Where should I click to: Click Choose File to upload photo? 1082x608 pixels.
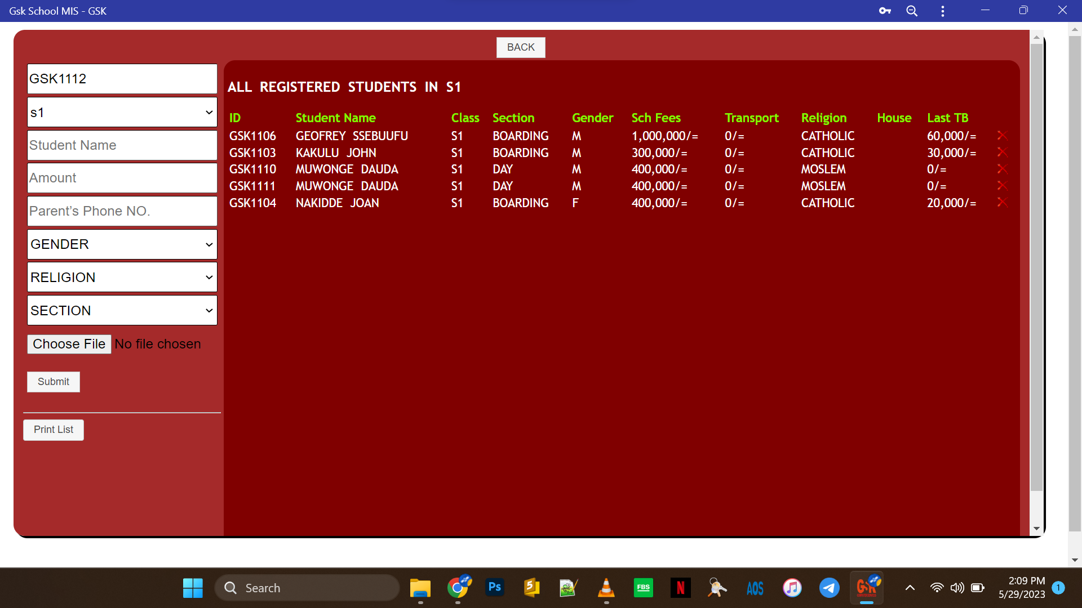click(69, 344)
